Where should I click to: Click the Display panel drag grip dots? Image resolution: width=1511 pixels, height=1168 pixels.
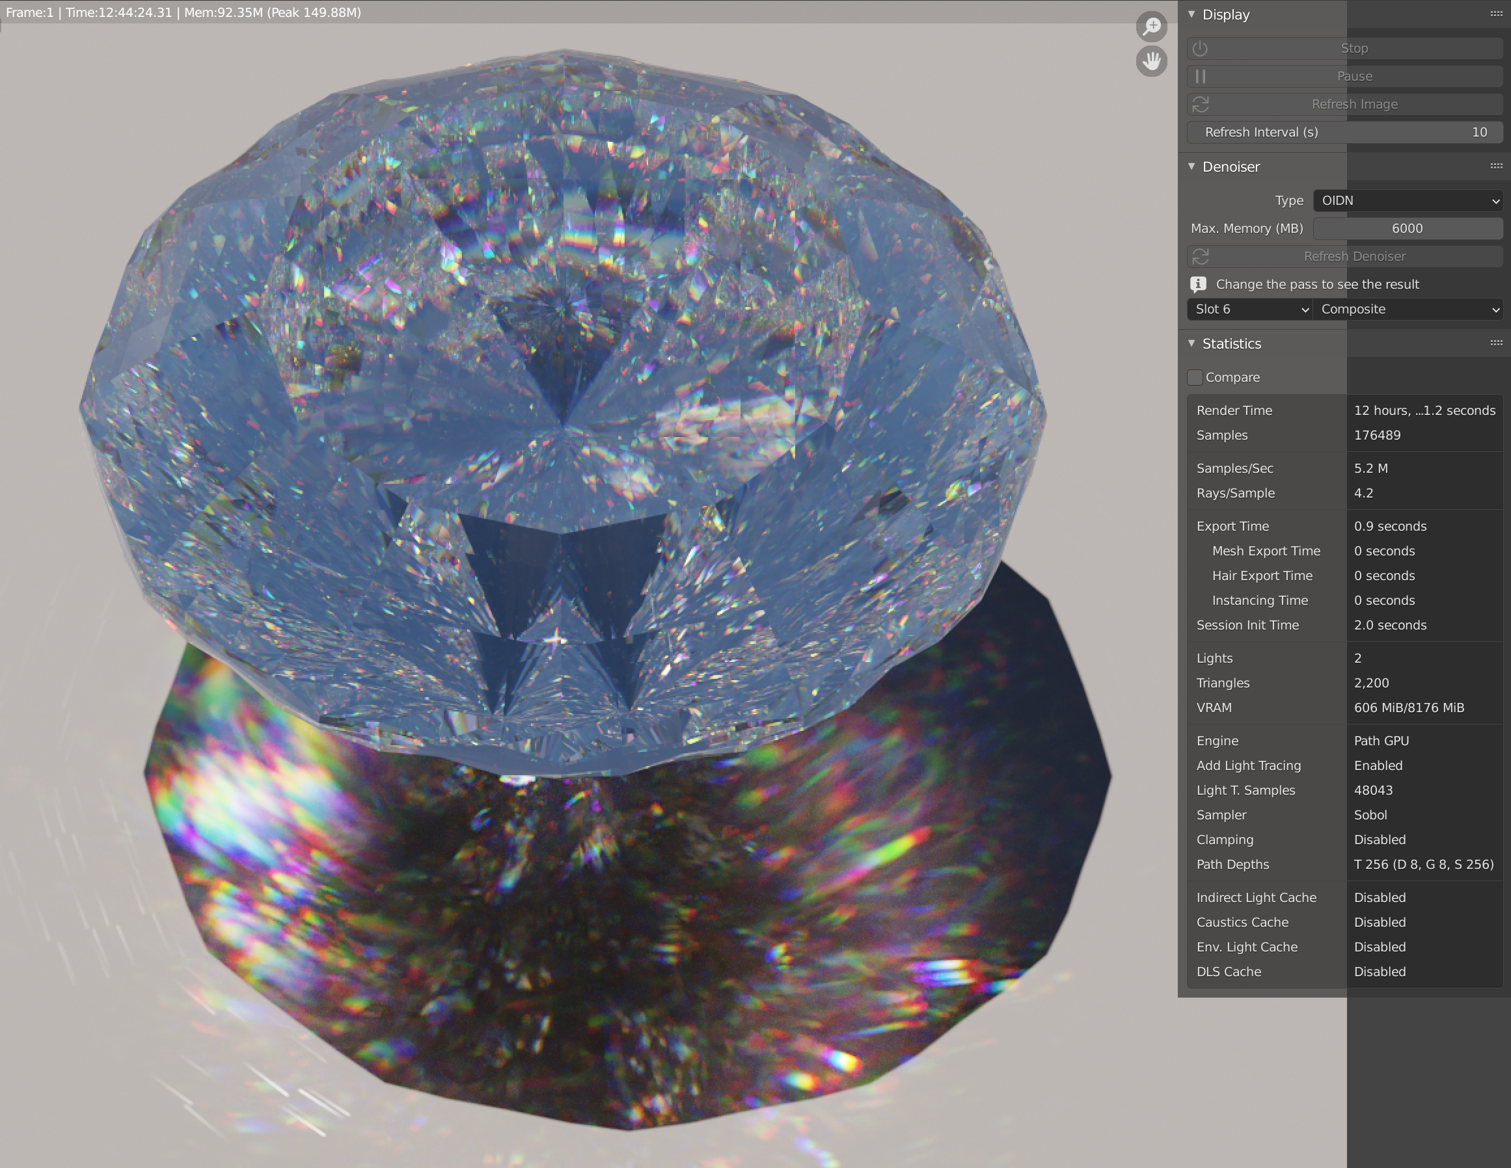pos(1496,14)
